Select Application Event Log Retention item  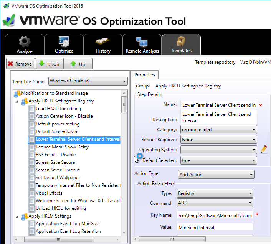click(x=68, y=231)
